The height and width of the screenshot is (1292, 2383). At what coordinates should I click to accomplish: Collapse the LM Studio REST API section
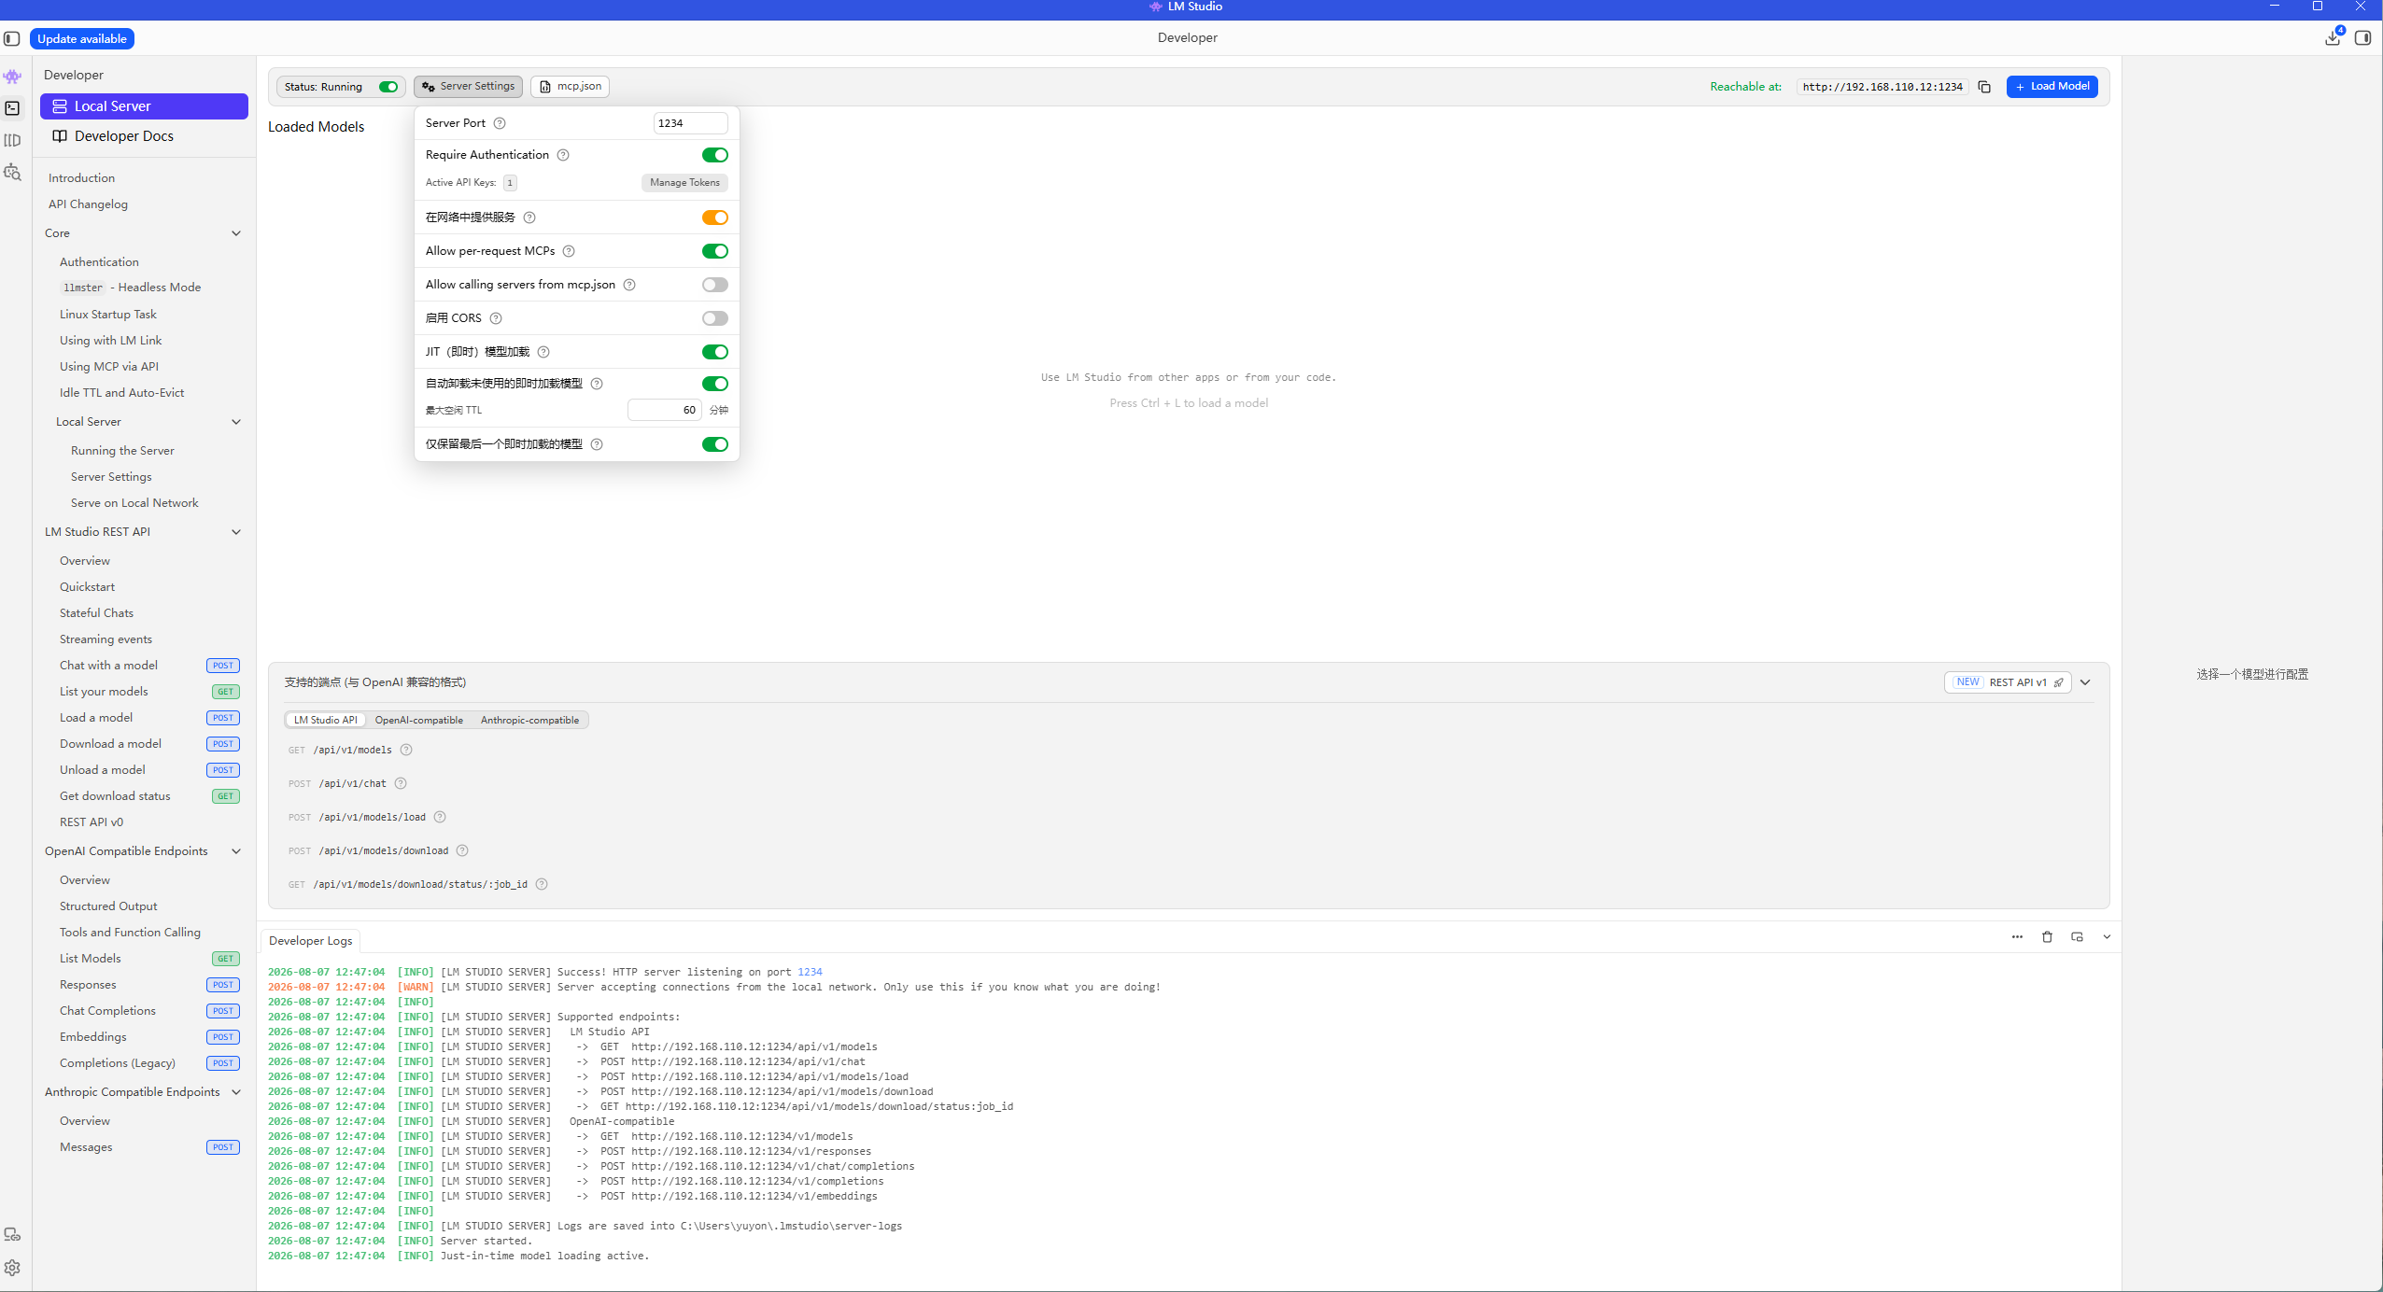pos(236,532)
